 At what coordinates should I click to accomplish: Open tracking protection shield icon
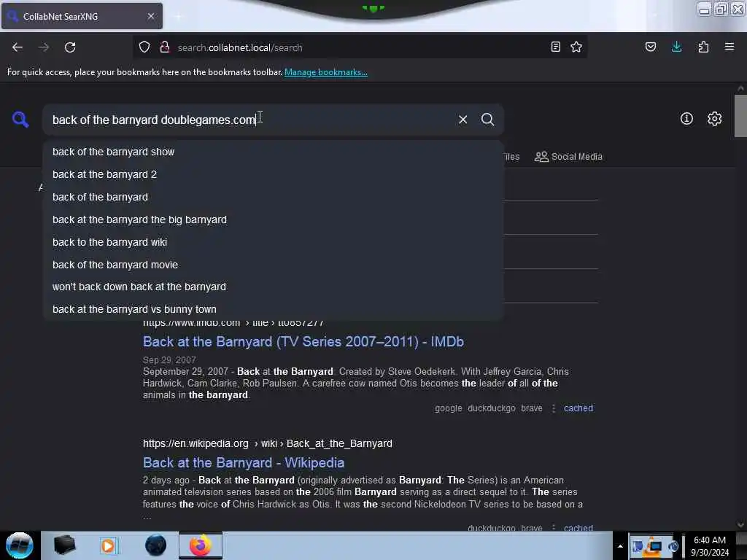click(144, 47)
